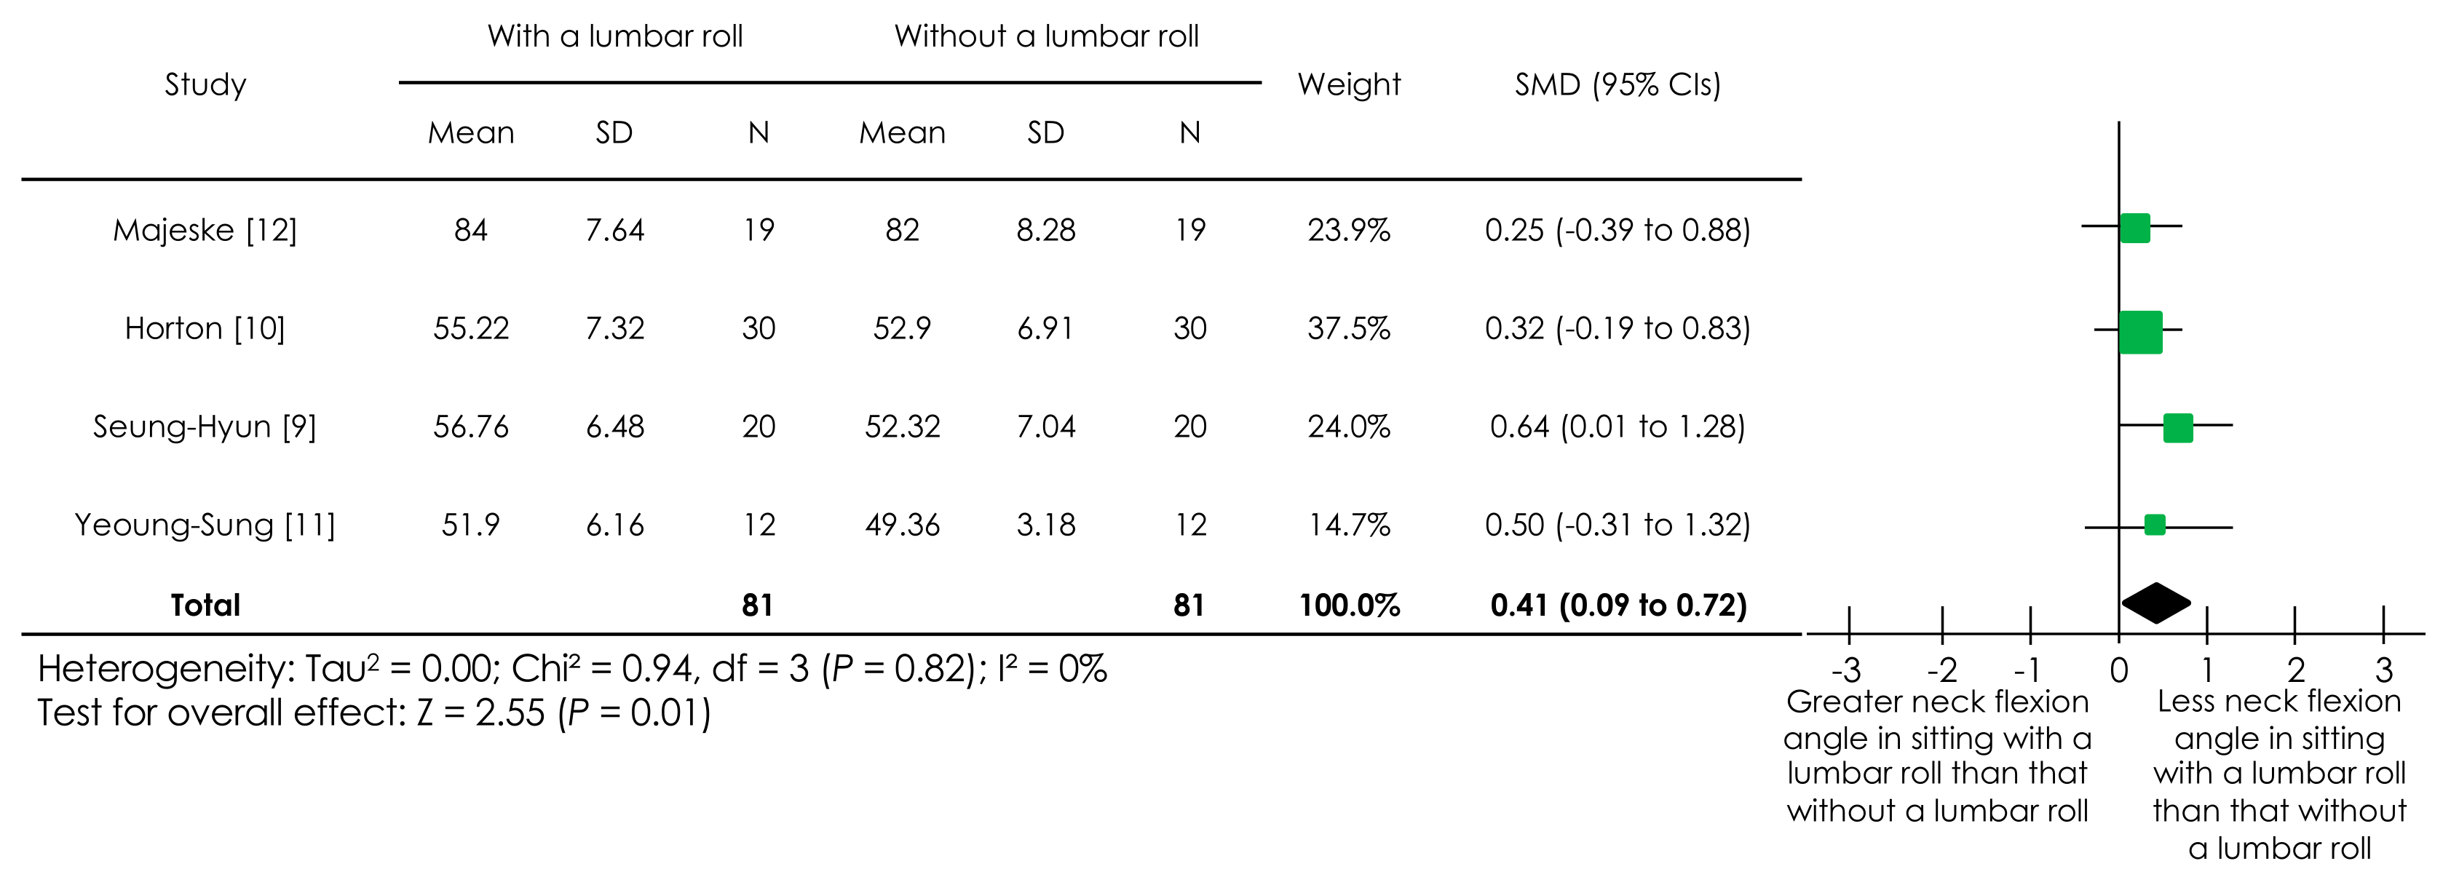The height and width of the screenshot is (885, 2443).
Task: Click the green square marker for Majeske
Action: tap(2134, 229)
